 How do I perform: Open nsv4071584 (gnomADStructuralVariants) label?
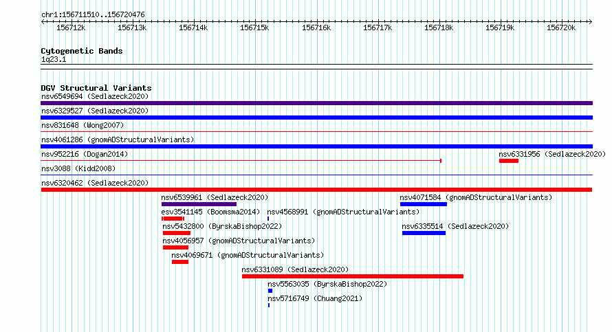tap(476, 197)
